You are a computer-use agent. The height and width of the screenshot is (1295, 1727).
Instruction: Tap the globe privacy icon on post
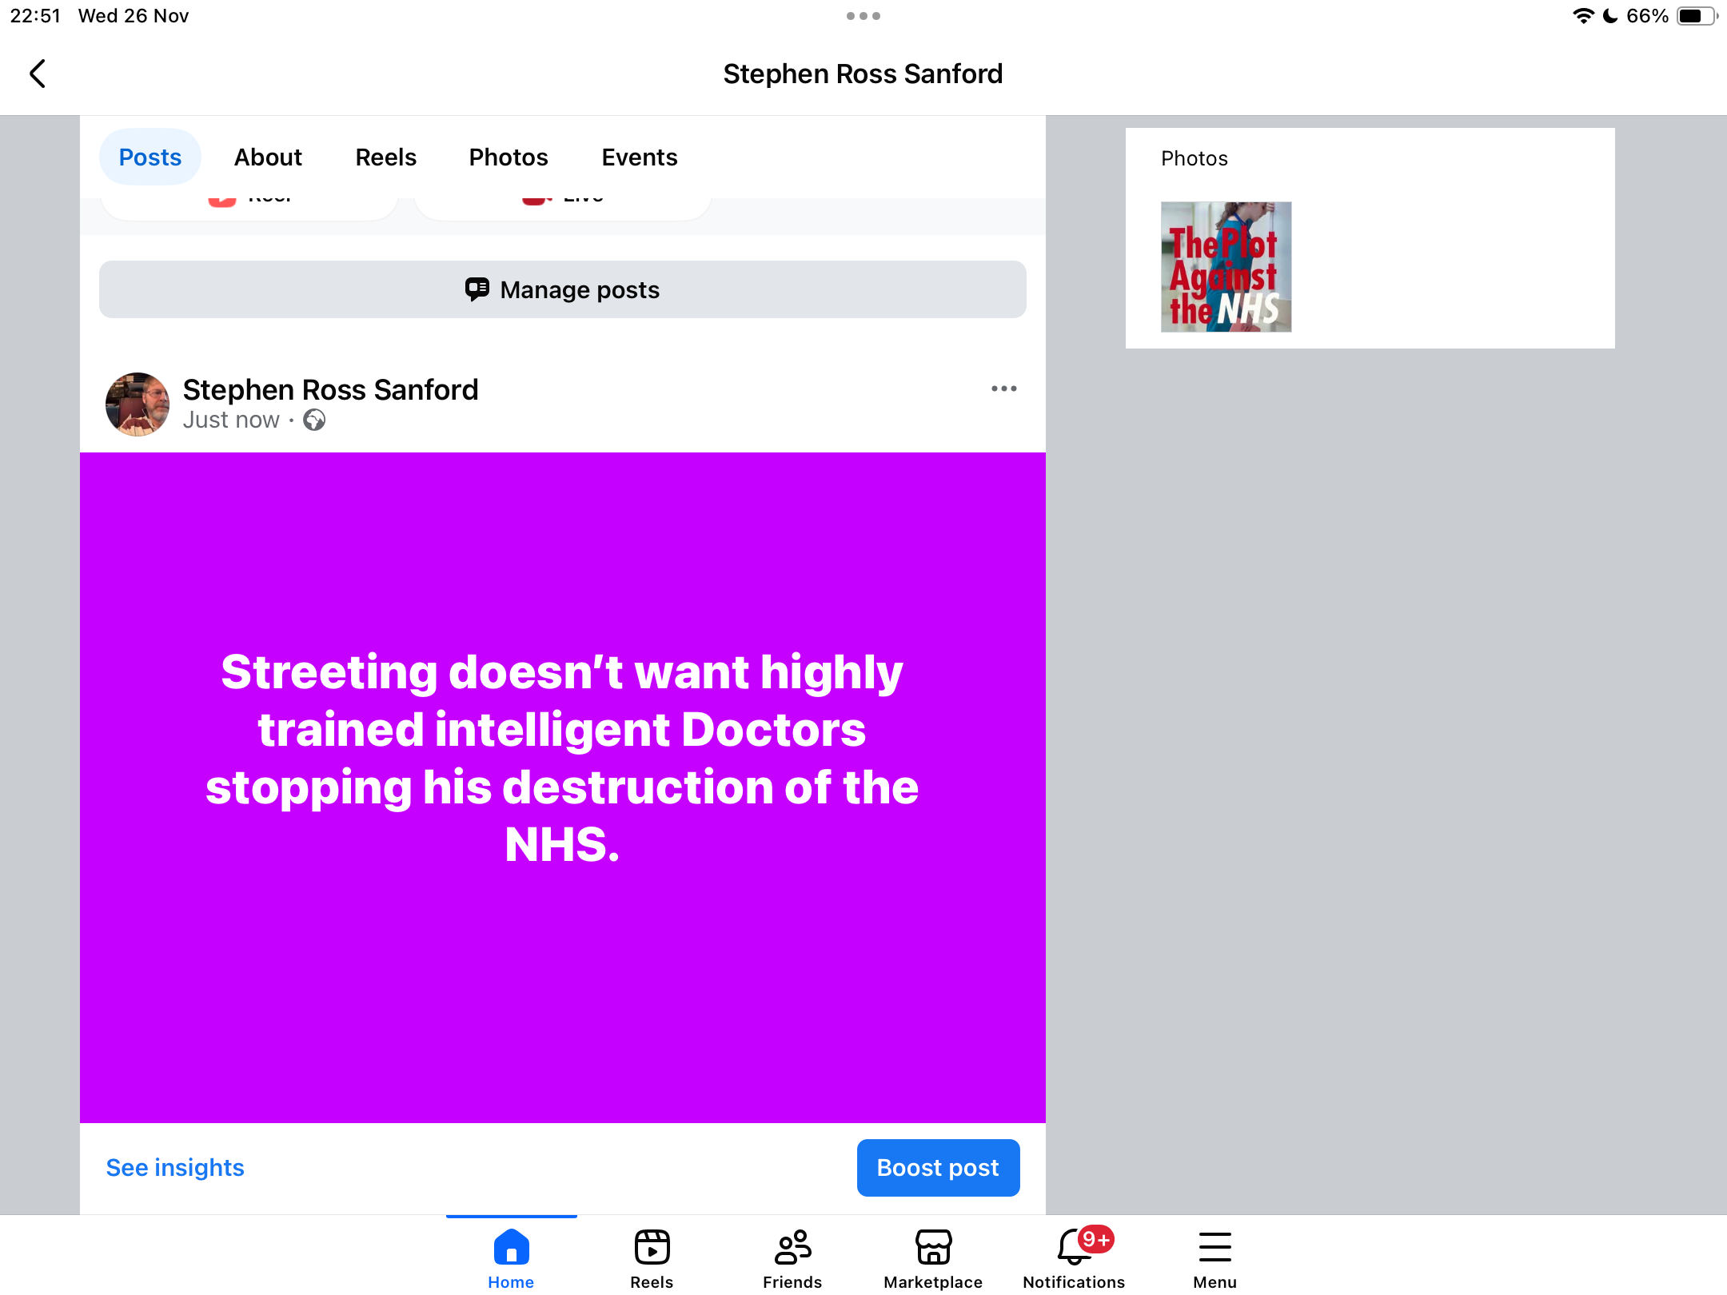314,420
